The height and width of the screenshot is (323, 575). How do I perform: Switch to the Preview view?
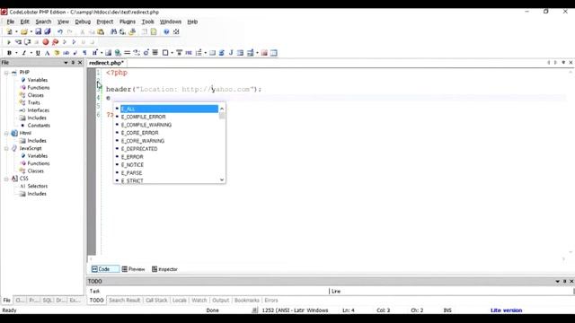[x=133, y=269]
